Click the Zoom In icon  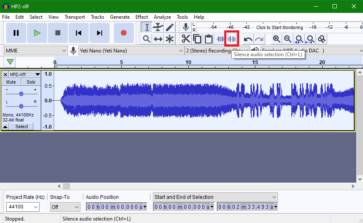[x=276, y=39]
